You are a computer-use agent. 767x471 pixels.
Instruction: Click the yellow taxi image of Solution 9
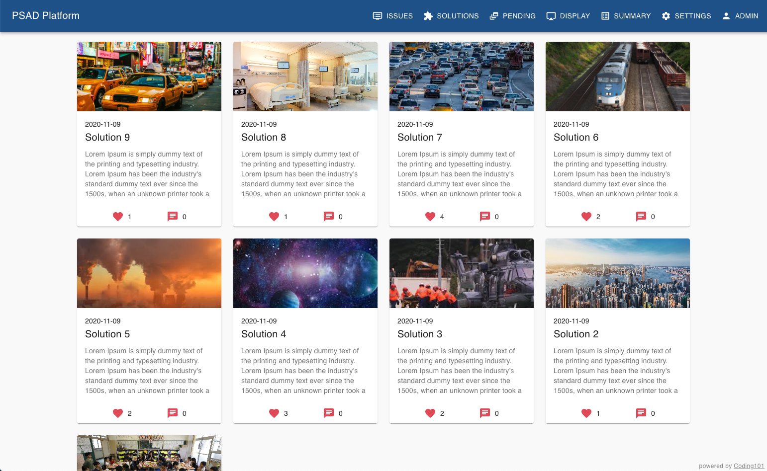pos(149,77)
